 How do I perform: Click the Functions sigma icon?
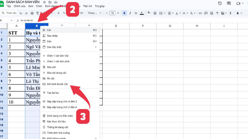[x=230, y=13]
